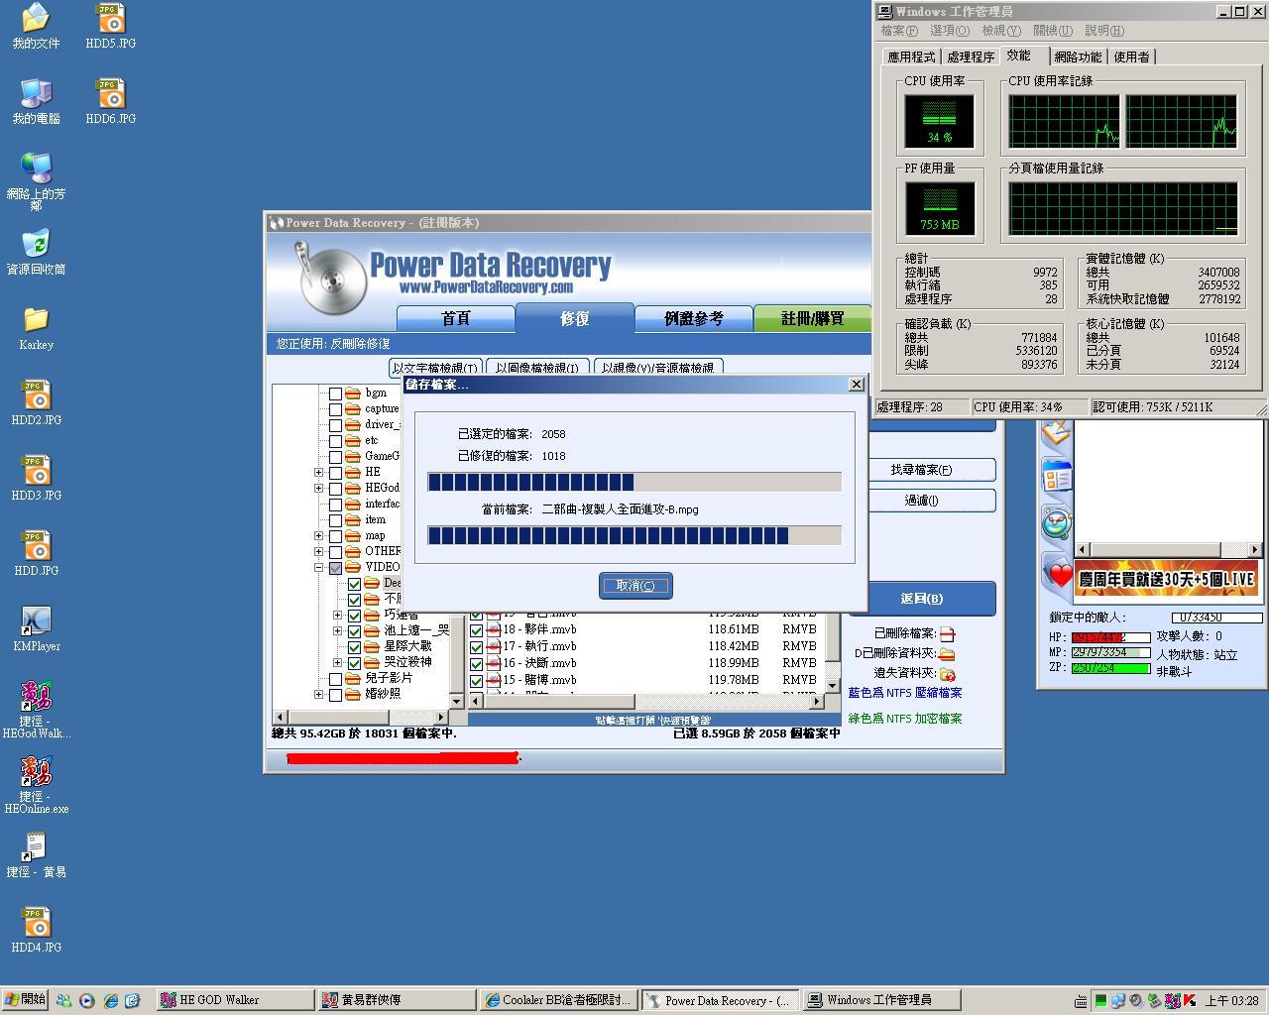Switch to 處理程序 tab in Task Manager
Screen dimensions: 1269x1015
pos(970,57)
